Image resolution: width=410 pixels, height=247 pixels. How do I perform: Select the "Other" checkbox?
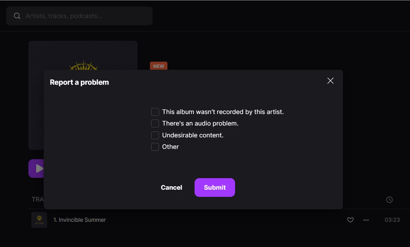[155, 147]
